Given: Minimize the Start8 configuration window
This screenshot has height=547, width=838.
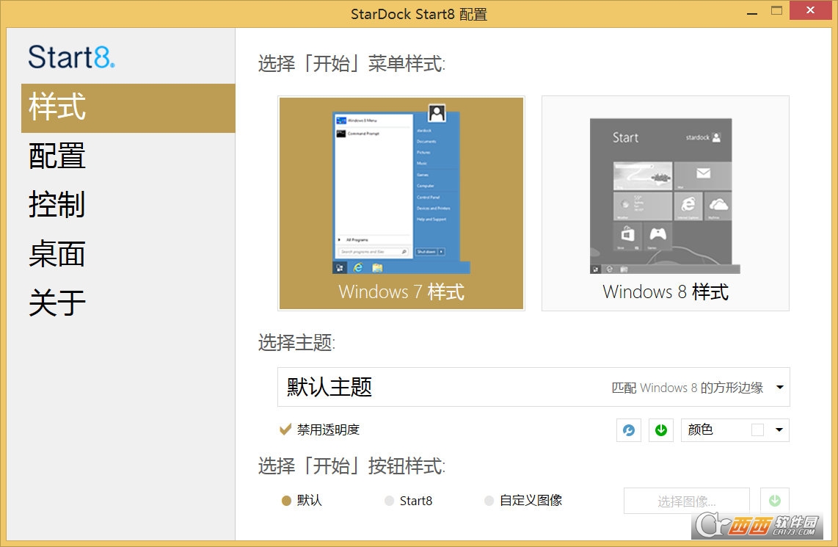Looking at the screenshot, I should [x=752, y=12].
